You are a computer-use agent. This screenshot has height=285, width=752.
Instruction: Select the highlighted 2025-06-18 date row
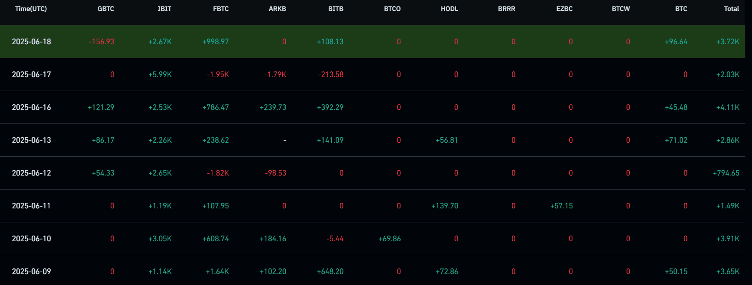click(32, 42)
